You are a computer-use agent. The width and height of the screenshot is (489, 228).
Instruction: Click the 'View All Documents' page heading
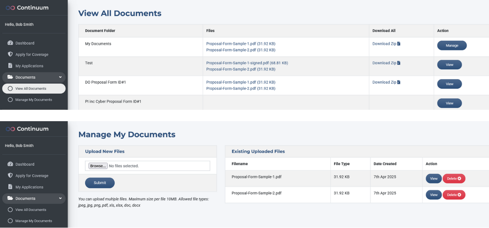tap(120, 13)
